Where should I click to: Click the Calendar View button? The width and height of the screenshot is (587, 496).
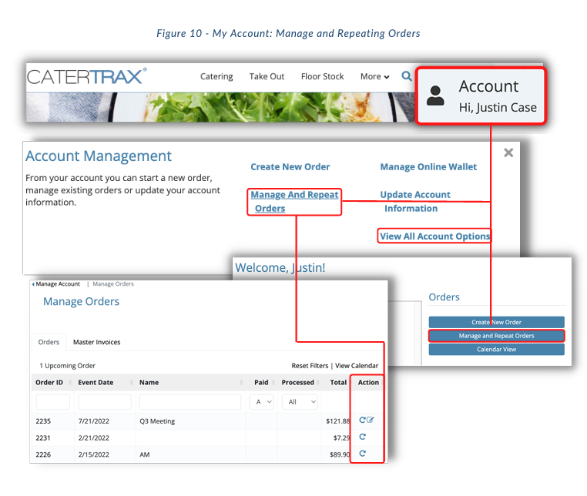coord(496,349)
